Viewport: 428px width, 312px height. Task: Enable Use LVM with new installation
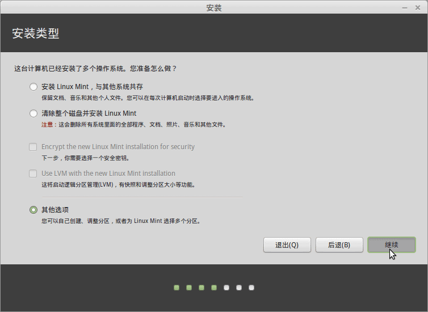(x=33, y=174)
